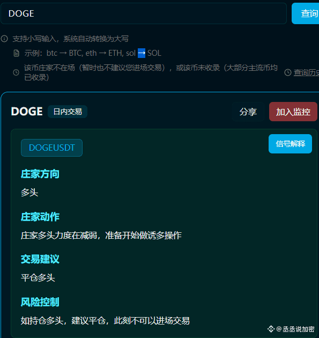The width and height of the screenshot is (319, 338).
Task: Click the 平仓多头 suggestion text
Action: coord(38,278)
